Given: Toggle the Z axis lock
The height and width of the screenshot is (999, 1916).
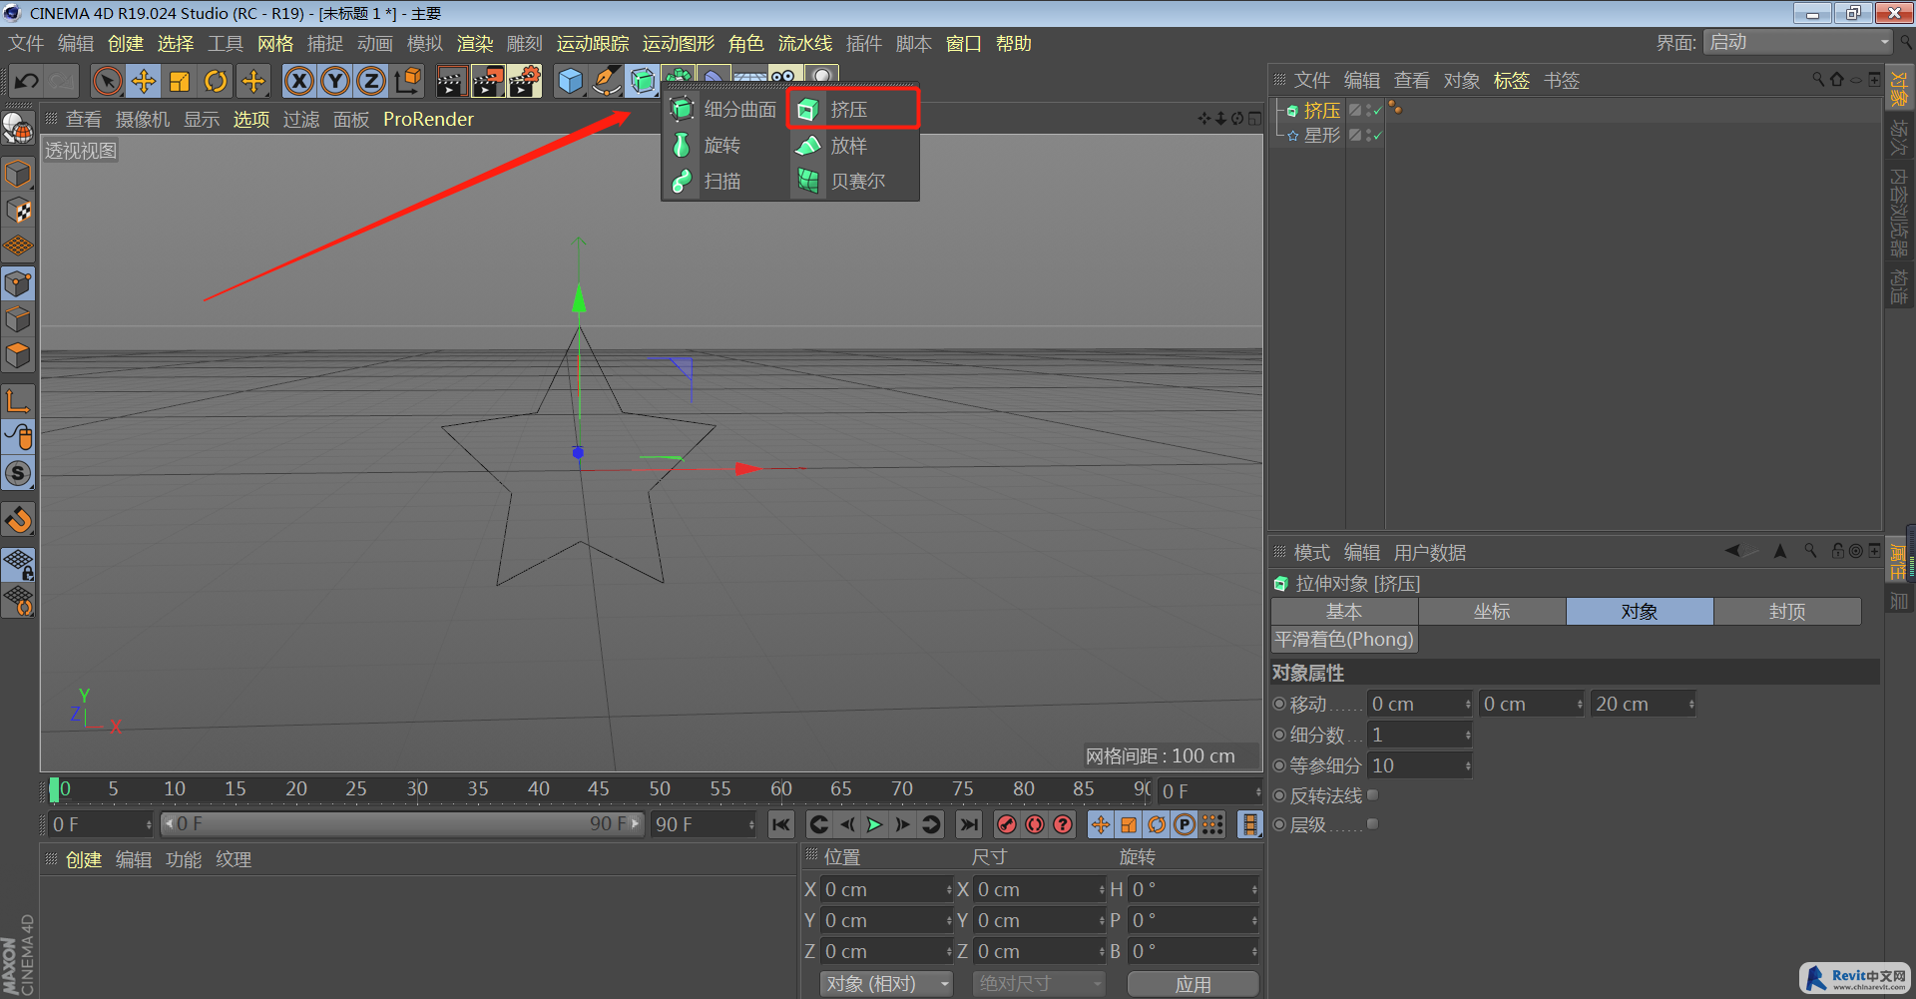Looking at the screenshot, I should (x=371, y=81).
